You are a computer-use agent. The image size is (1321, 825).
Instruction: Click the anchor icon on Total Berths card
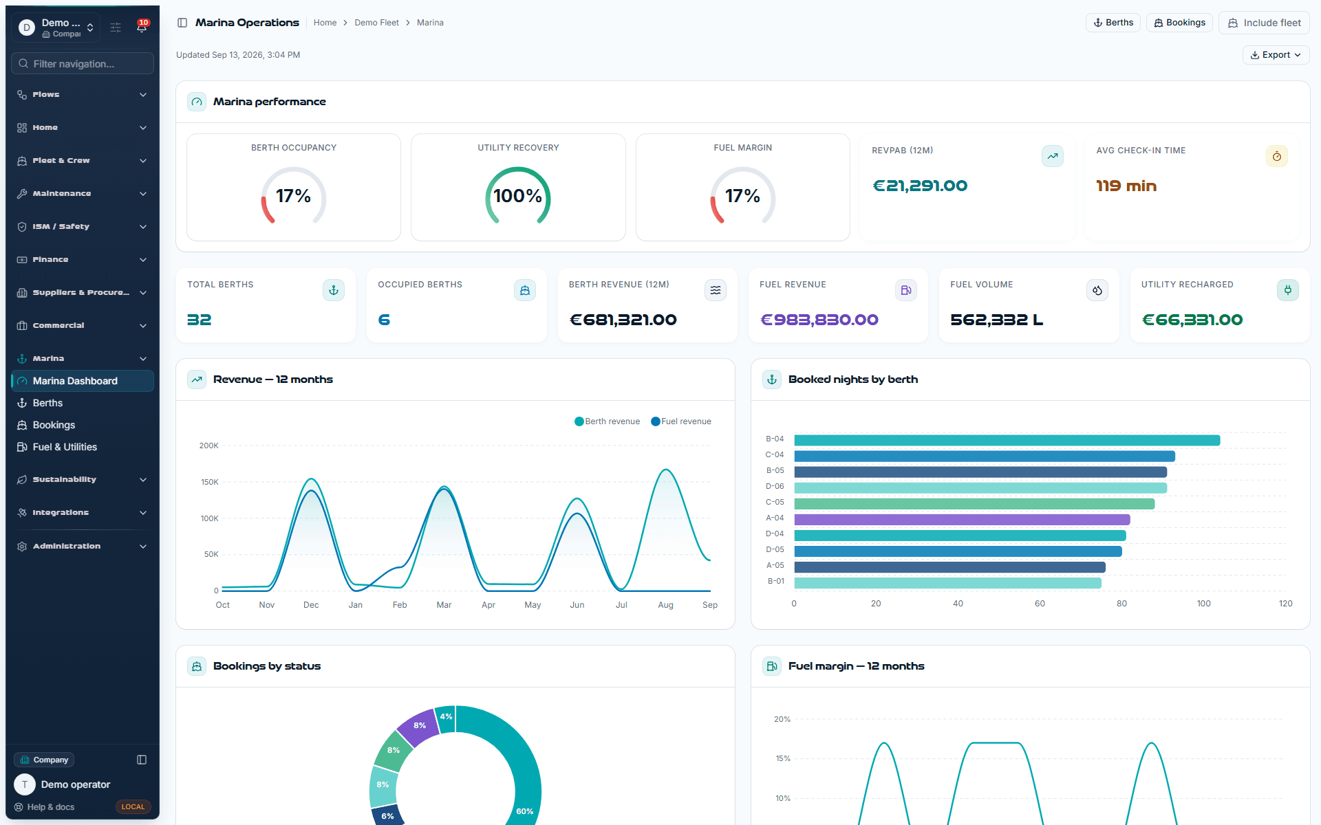click(x=334, y=290)
